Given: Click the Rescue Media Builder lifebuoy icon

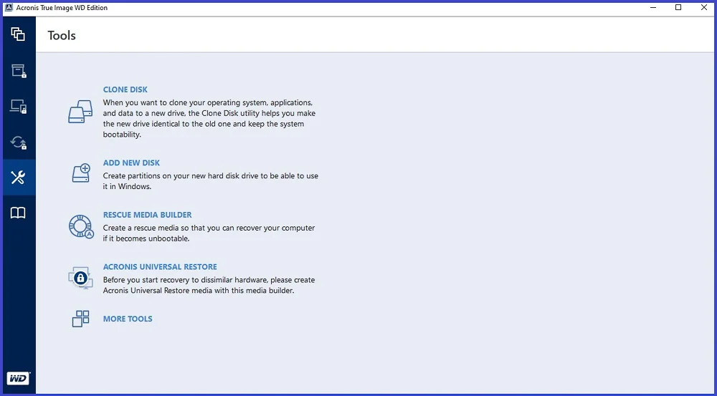Looking at the screenshot, I should (x=81, y=226).
